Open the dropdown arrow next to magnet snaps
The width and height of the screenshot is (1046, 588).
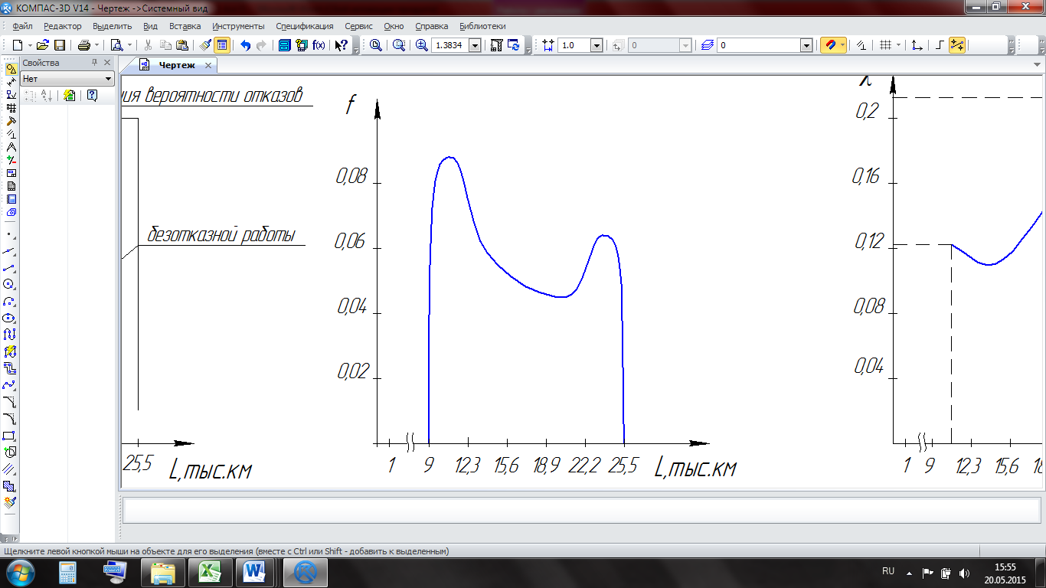[x=843, y=45]
